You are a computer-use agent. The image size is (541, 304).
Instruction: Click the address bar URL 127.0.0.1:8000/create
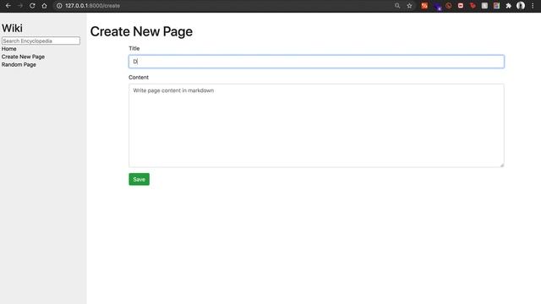point(92,6)
